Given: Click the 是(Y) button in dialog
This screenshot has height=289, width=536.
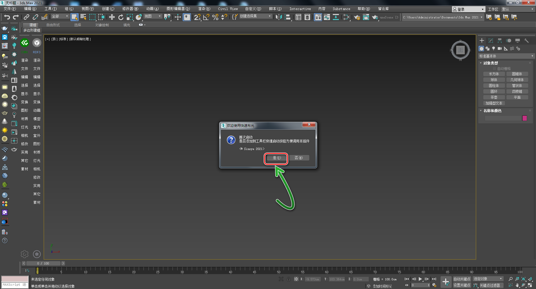Looking at the screenshot, I should (276, 158).
